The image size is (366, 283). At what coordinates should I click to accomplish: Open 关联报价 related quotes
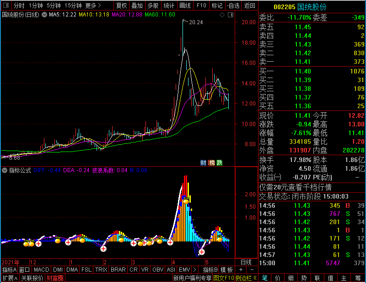coord(32,278)
